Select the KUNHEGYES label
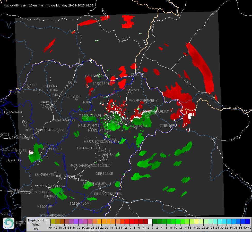The height and width of the screenshot is (232, 252). pos(45,175)
